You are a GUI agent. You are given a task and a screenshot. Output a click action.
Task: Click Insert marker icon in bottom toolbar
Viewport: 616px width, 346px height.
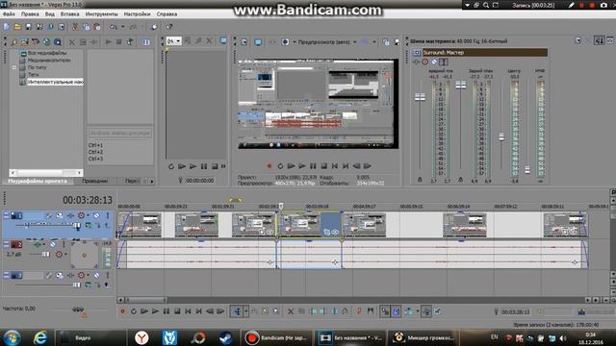(x=359, y=311)
